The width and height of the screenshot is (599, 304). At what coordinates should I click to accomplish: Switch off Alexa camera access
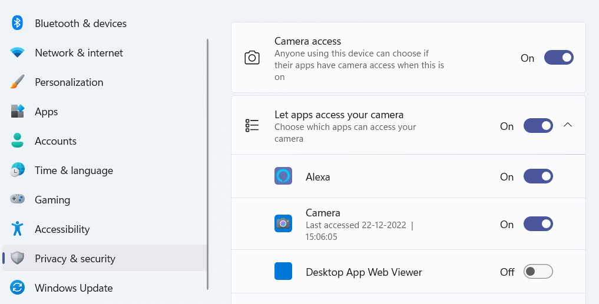click(538, 176)
